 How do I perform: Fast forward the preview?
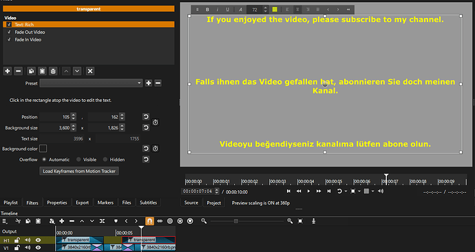[x=318, y=191]
